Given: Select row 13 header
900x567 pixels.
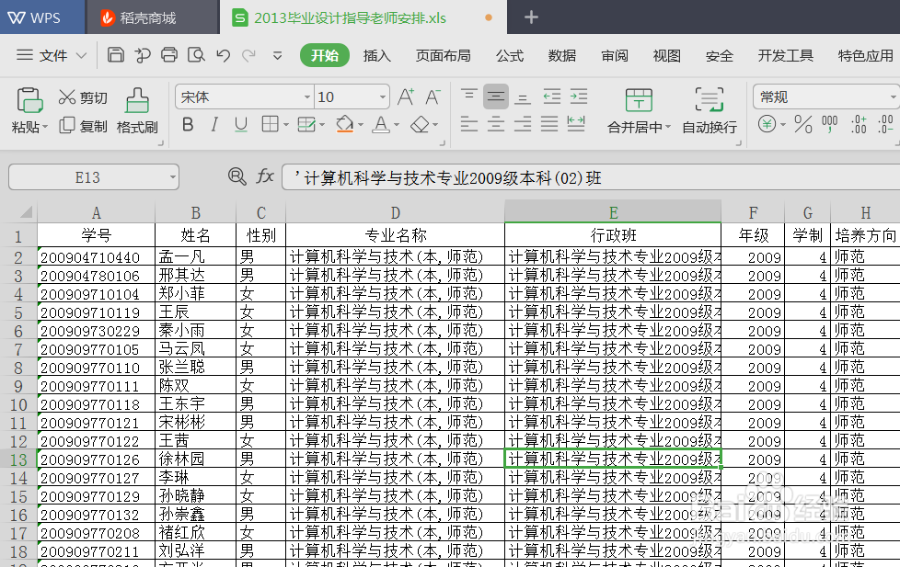Looking at the screenshot, I should [18, 459].
